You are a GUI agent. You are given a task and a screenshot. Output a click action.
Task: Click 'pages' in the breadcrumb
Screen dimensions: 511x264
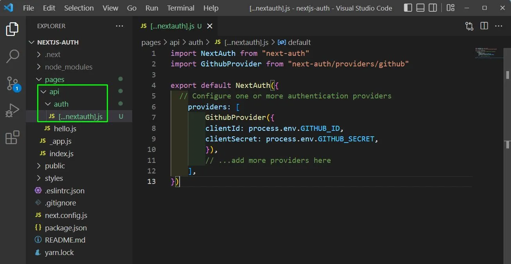pyautogui.click(x=151, y=42)
